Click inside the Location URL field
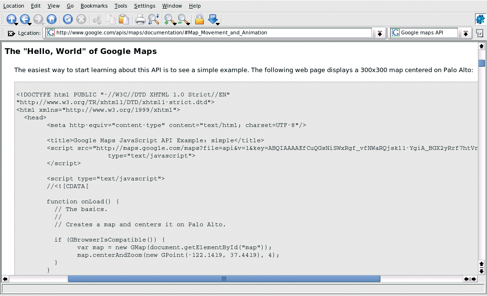 (x=209, y=32)
